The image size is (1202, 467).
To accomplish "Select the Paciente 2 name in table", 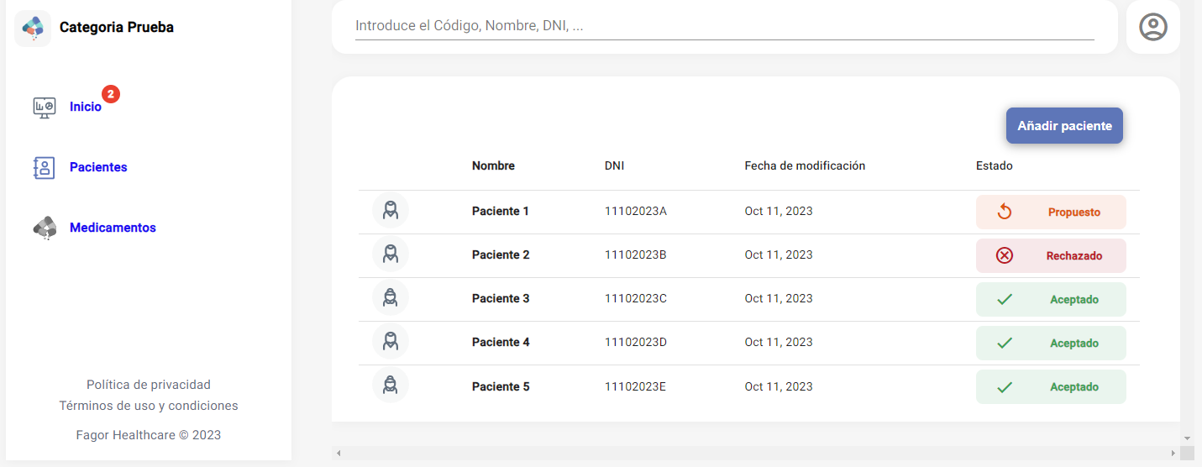I will pyautogui.click(x=501, y=254).
